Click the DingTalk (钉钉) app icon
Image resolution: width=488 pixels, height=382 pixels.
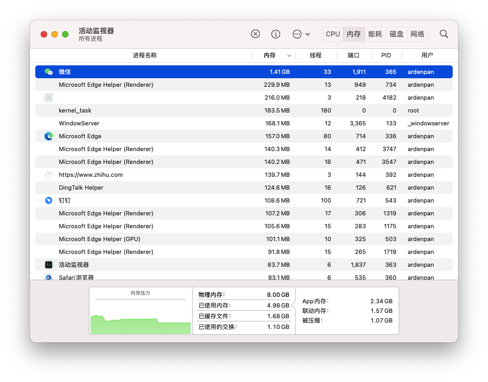coord(49,200)
